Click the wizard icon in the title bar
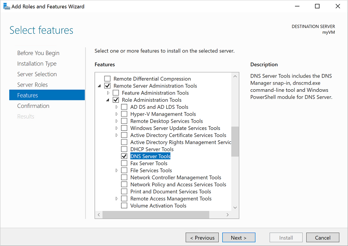This screenshot has width=348, height=246. pos(6,6)
